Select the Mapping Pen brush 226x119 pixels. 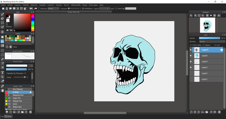click(19, 95)
